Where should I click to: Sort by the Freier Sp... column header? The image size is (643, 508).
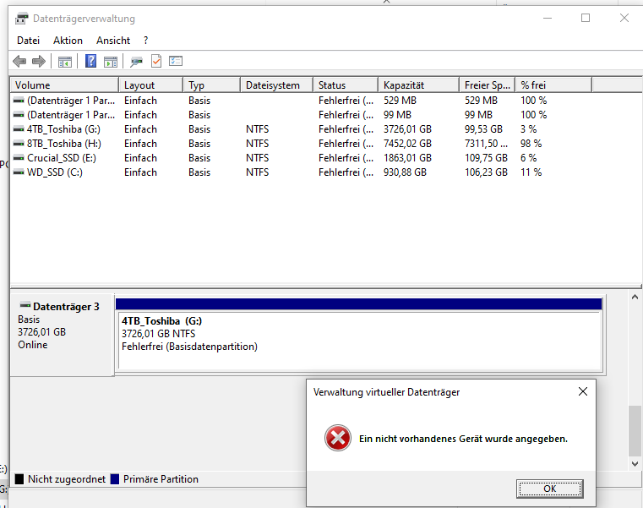click(x=488, y=85)
